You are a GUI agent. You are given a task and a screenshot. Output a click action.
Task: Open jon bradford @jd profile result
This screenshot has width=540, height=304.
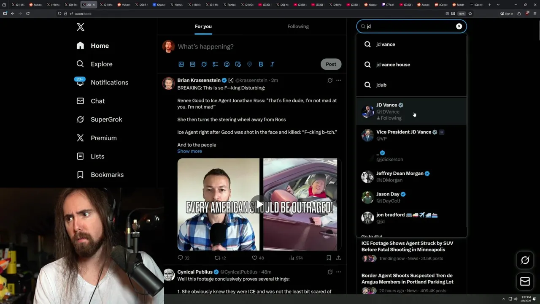(411, 218)
